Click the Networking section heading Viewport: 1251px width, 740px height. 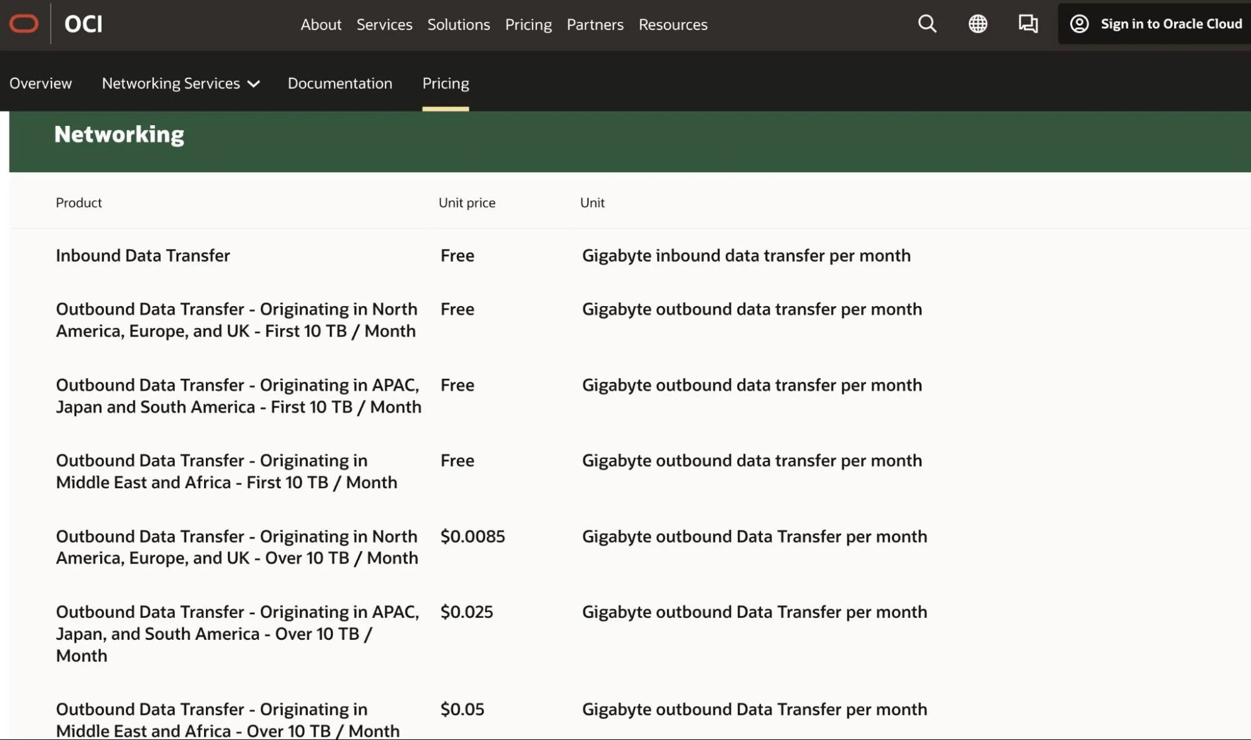coord(119,134)
